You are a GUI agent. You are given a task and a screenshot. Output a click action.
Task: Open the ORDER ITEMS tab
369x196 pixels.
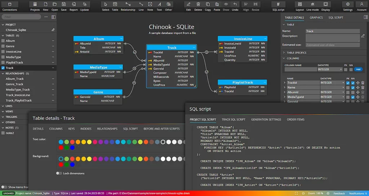[x=295, y=120]
